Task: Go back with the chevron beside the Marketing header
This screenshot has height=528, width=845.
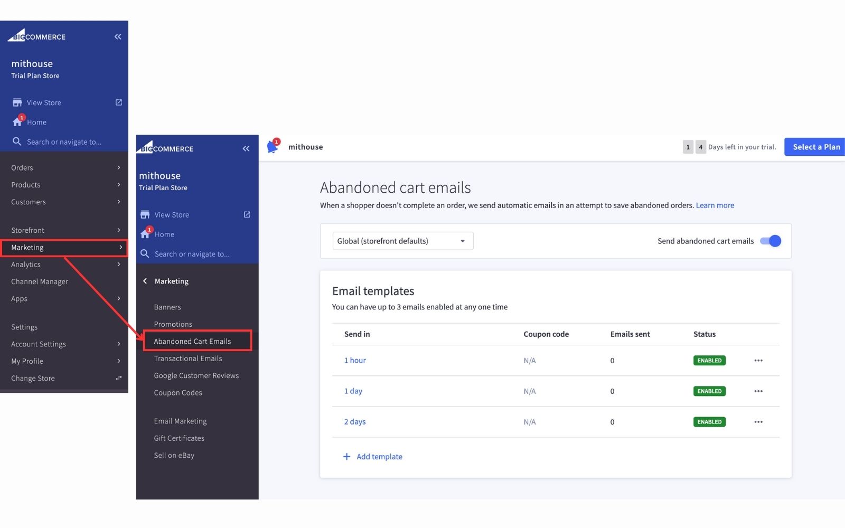Action: (145, 281)
